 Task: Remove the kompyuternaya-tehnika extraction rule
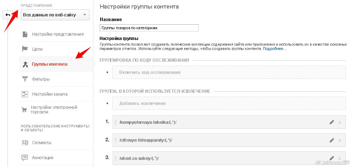coord(339,122)
